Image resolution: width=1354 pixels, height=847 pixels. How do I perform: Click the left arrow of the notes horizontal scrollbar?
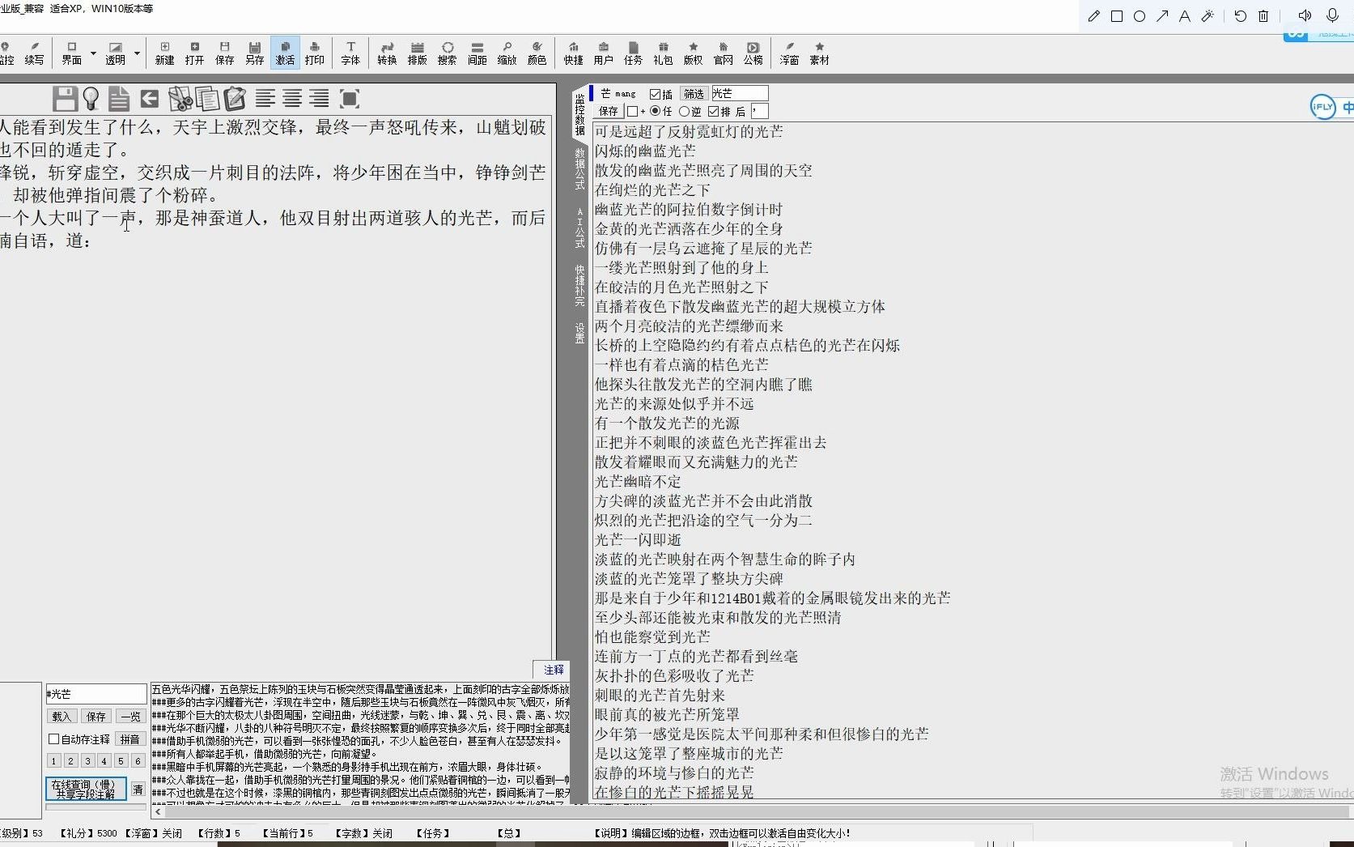click(158, 811)
